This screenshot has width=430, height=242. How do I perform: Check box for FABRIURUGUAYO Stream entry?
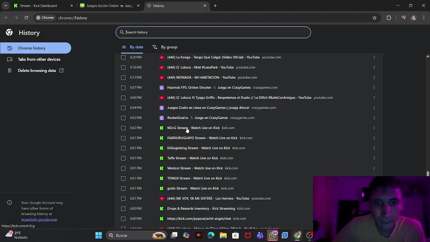click(123, 138)
